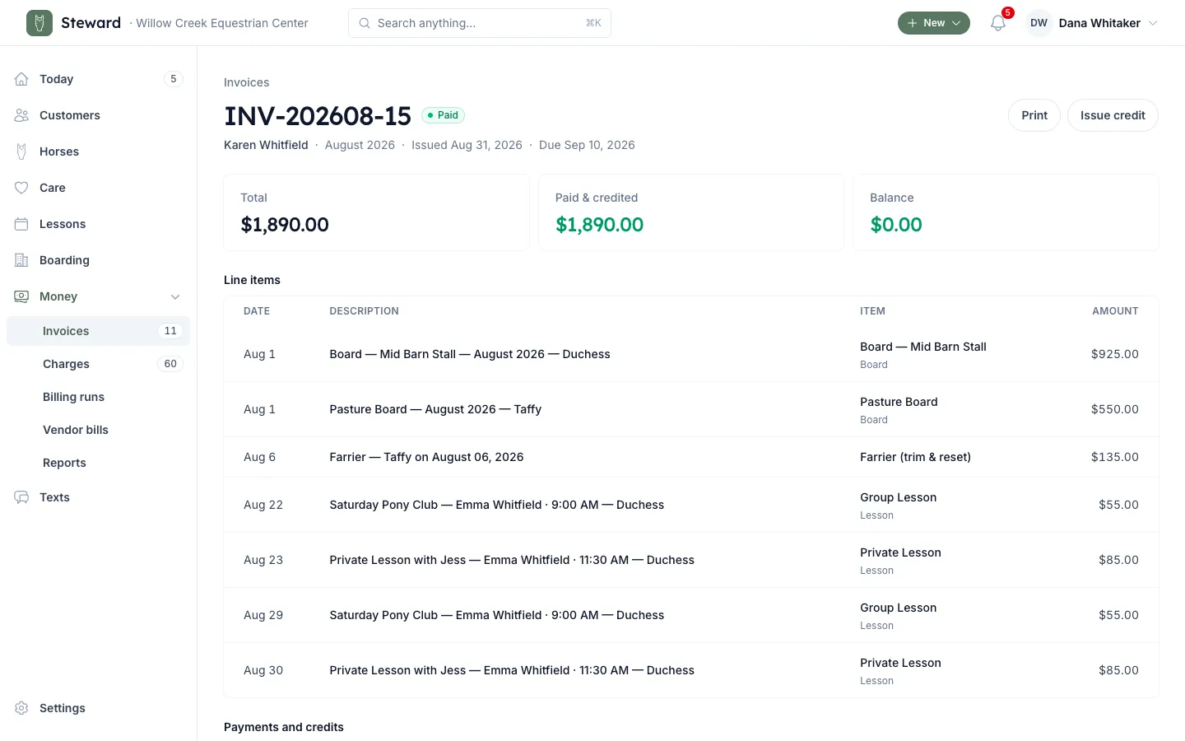Click the Invoices breadcrumb link

pos(247,82)
